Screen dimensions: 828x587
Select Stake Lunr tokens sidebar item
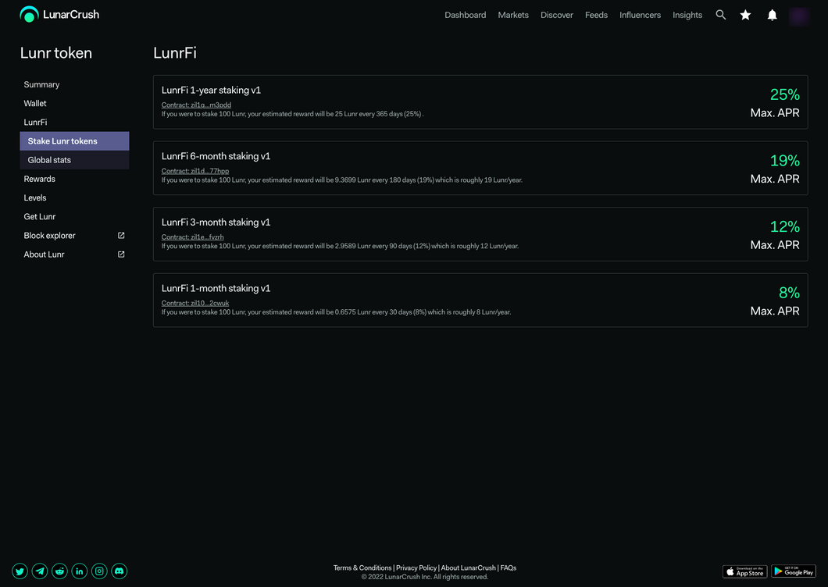click(x=74, y=141)
